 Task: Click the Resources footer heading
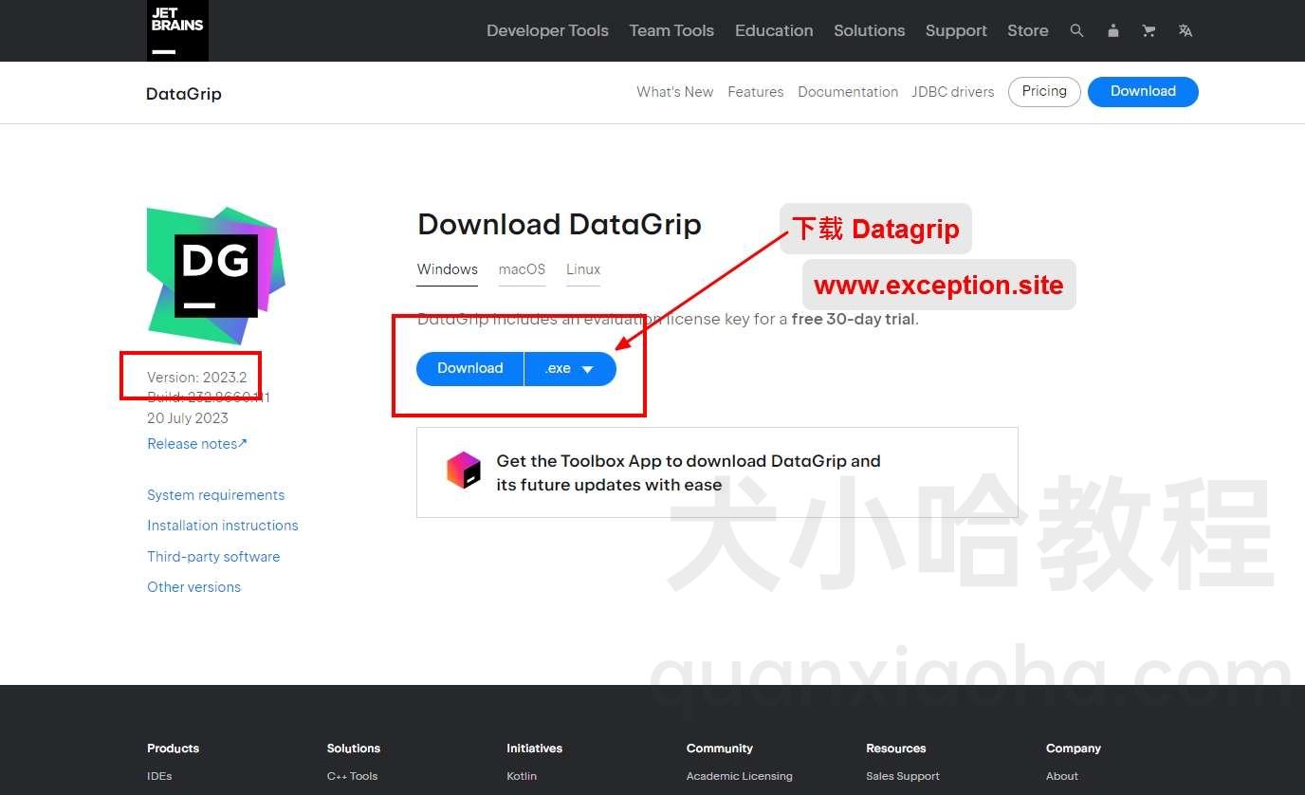point(896,749)
